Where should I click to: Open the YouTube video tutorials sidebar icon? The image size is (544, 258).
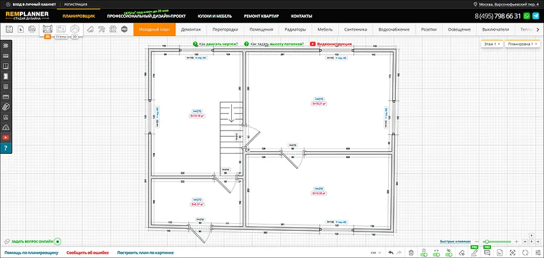tap(6, 138)
